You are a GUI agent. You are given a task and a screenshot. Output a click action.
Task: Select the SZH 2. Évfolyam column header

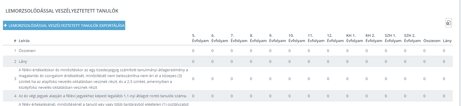412,38
